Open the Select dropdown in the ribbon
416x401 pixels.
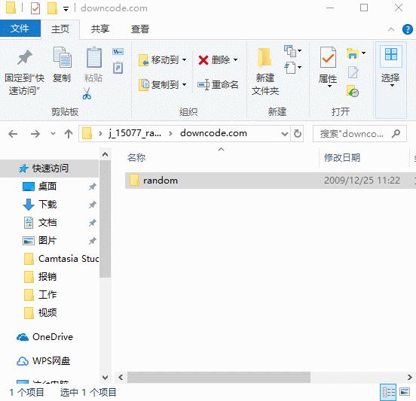point(390,80)
